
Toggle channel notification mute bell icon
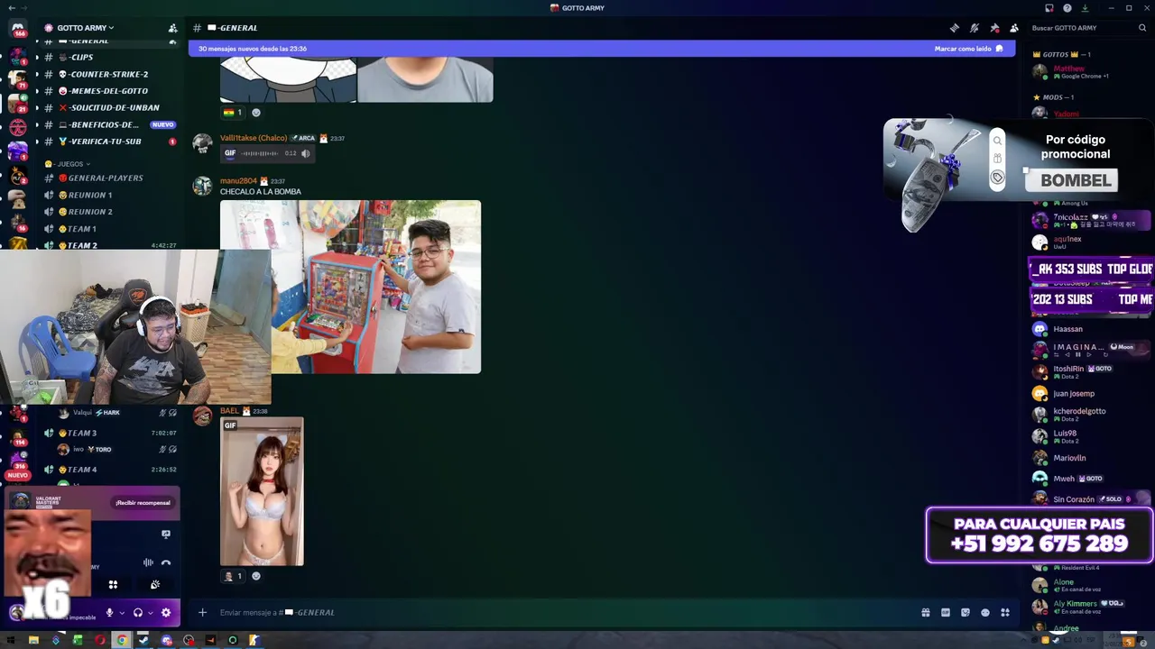(975, 28)
